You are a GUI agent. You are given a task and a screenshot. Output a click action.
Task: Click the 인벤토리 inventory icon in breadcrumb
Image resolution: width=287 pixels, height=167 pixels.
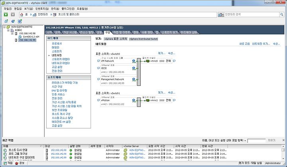[x=35, y=15]
